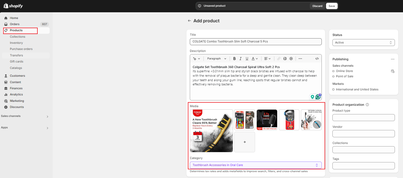
Task: Select the colorful toothbrush pack thumbnail
Action: pyautogui.click(x=244, y=120)
